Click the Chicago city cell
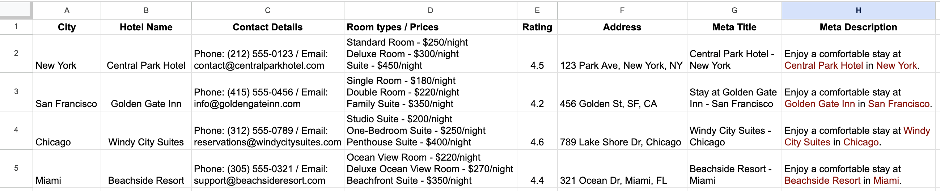This screenshot has width=940, height=191. click(67, 130)
